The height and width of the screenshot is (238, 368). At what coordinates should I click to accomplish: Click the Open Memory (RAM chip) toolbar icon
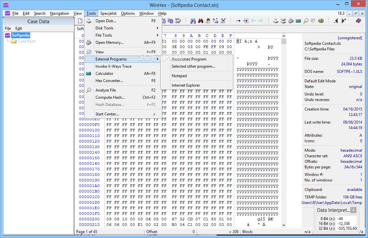(x=291, y=21)
